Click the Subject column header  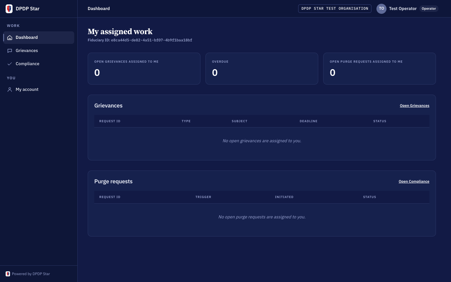click(x=240, y=121)
